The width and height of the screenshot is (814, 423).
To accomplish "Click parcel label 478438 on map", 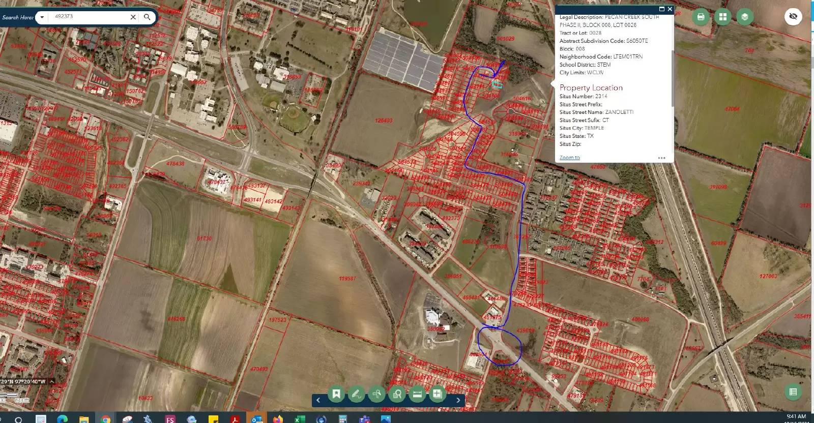I will click(x=175, y=164).
